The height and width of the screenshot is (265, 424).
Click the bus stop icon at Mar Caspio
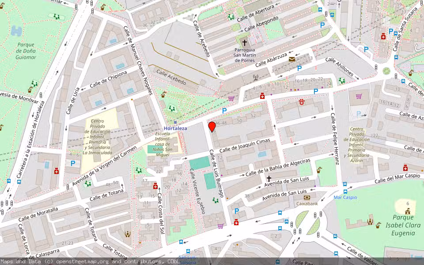(x=345, y=191)
